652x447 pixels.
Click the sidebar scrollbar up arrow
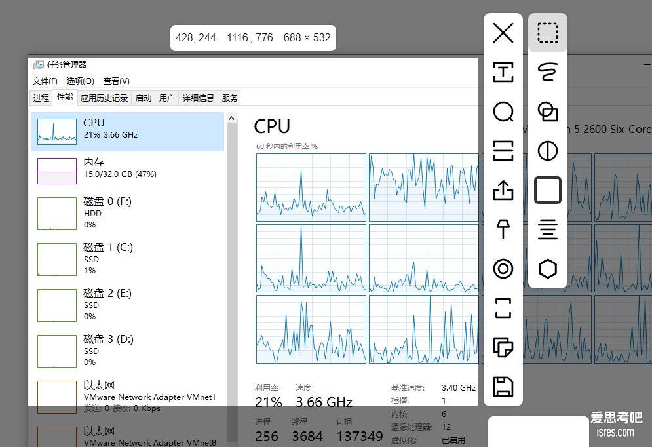click(231, 119)
